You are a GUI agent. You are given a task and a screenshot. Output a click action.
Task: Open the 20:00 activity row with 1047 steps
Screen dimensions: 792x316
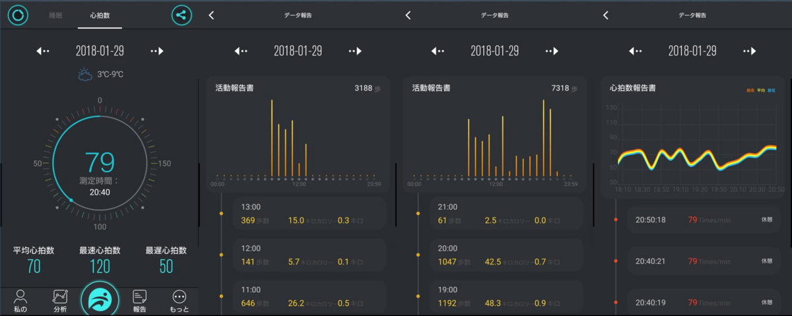pyautogui.click(x=506, y=255)
